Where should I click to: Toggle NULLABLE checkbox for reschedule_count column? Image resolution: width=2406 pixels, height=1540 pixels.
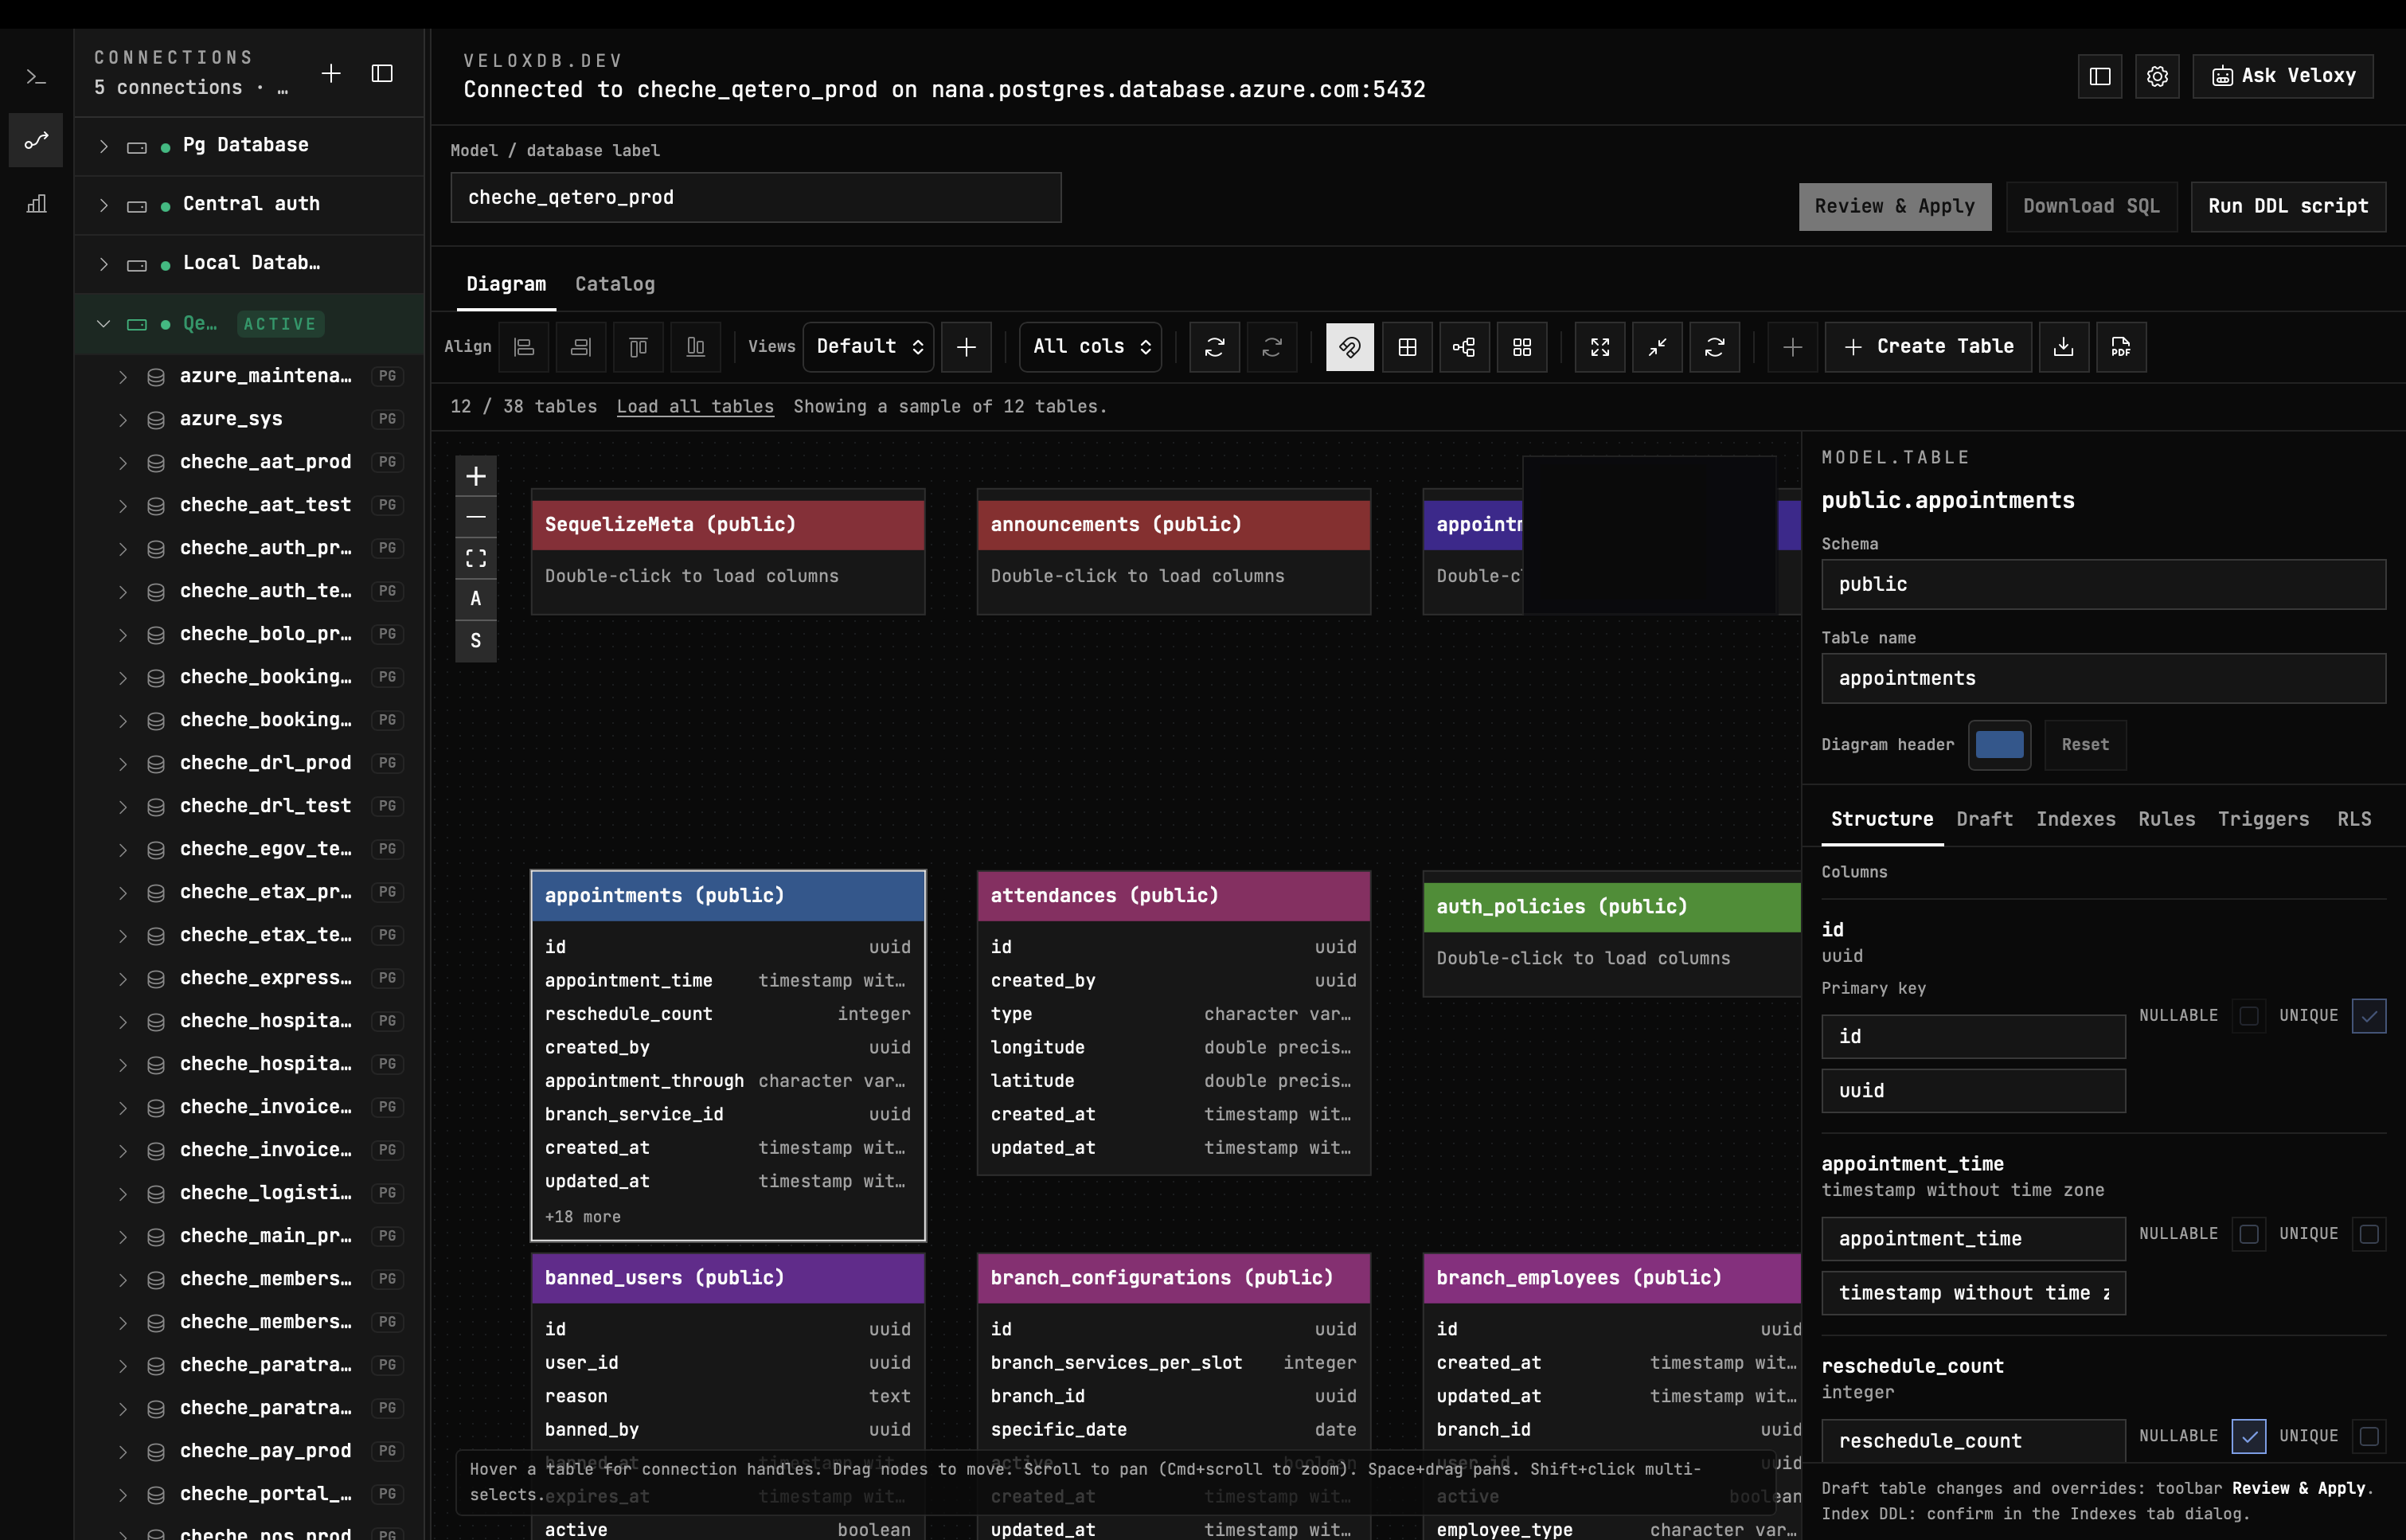tap(2249, 1437)
